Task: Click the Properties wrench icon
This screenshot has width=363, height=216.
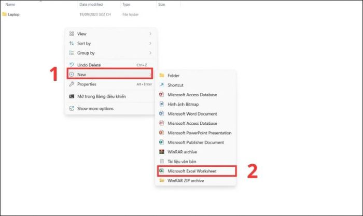Action: tap(72, 84)
